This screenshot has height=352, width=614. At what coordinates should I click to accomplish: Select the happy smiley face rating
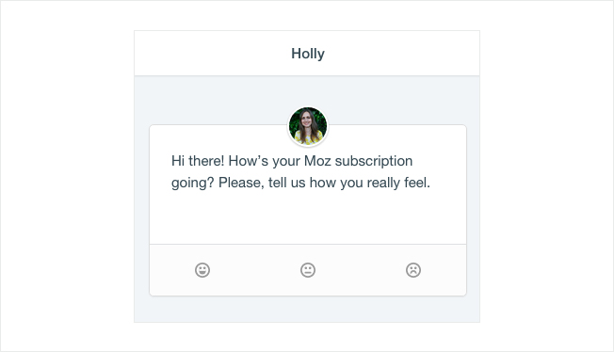pos(202,270)
